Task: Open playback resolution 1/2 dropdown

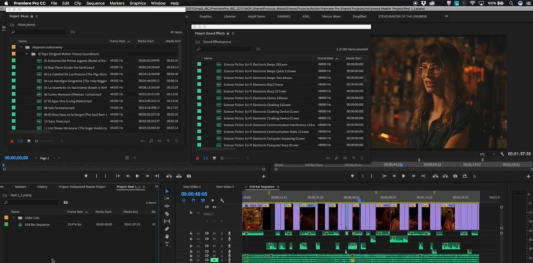Action: pos(488,154)
